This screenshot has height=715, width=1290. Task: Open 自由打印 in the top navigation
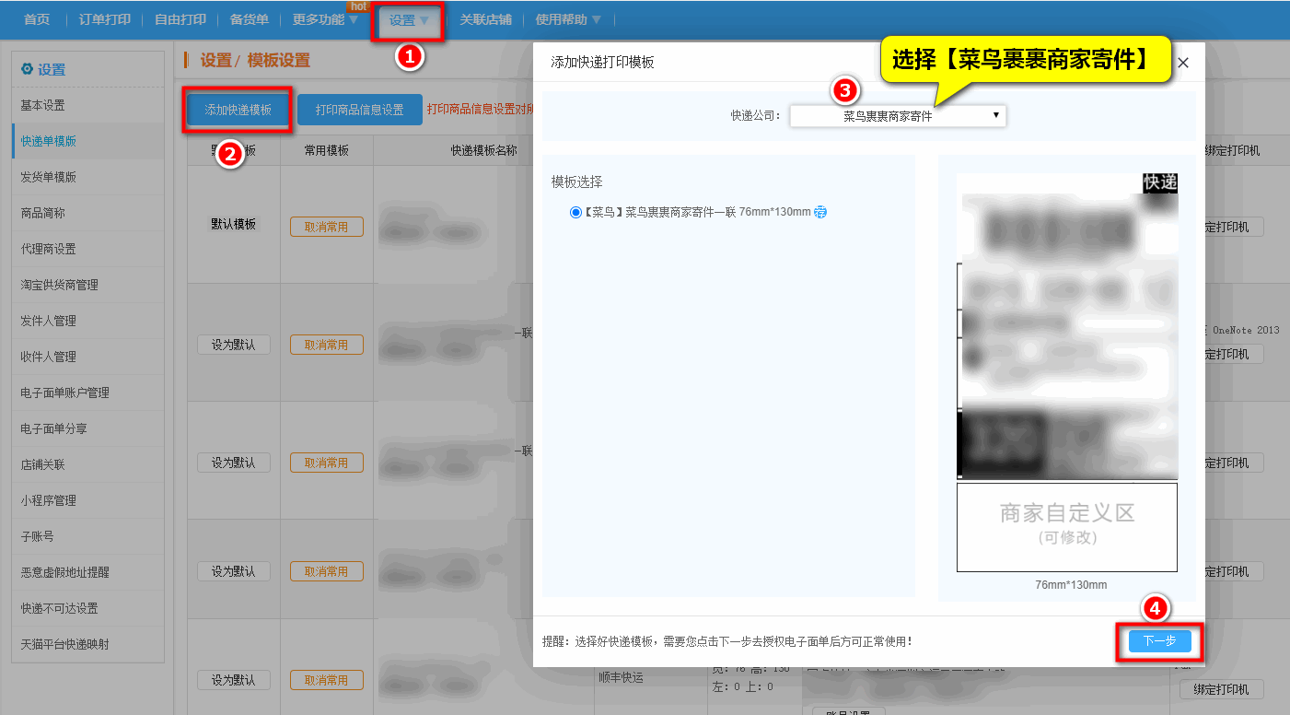click(x=180, y=19)
